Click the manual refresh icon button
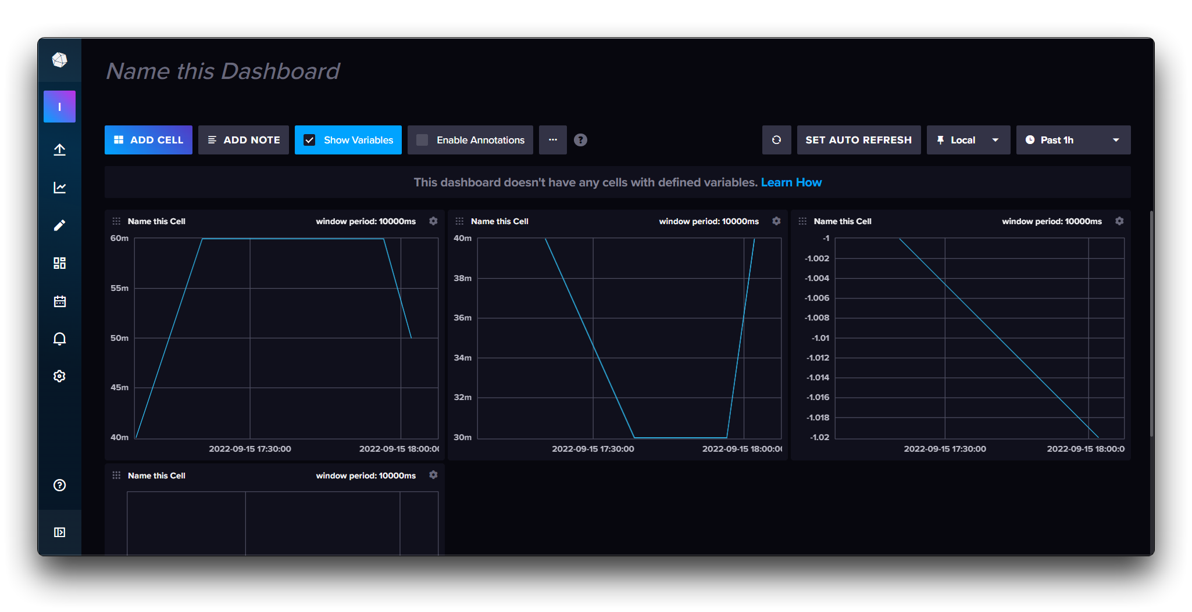1192x612 pixels. pos(776,140)
